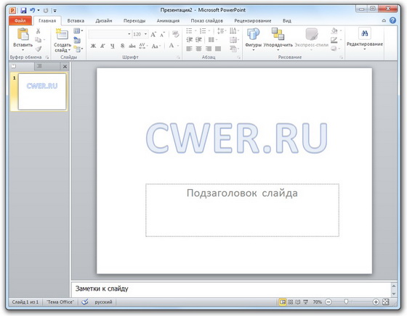Center text in Абзац group
407x316 pixels.
pyautogui.click(x=198, y=49)
